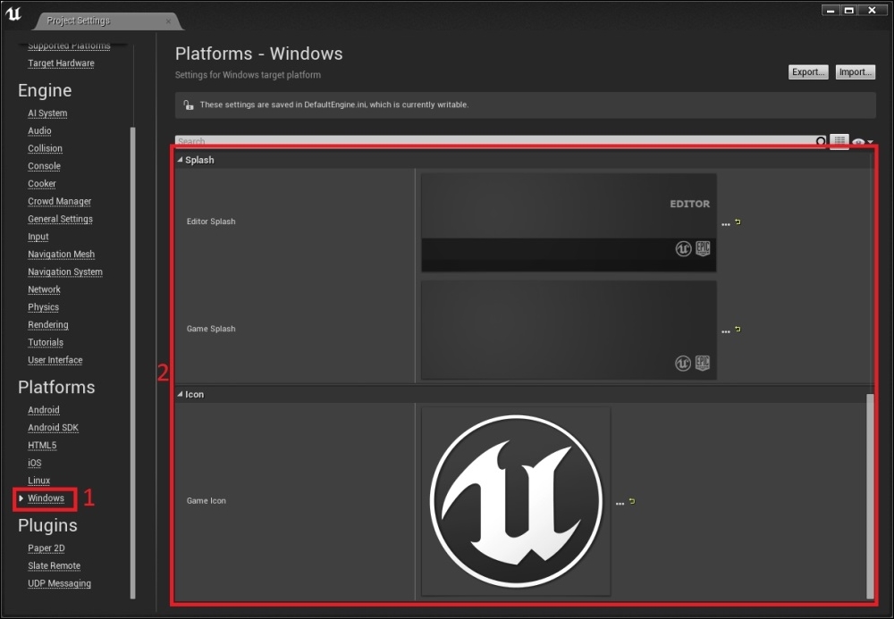
Task: Open Audio engine settings
Action: click(x=39, y=131)
